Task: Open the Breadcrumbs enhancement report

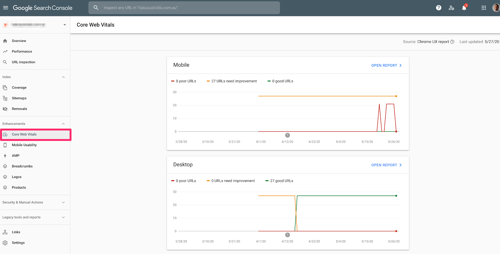Action: click(22, 166)
